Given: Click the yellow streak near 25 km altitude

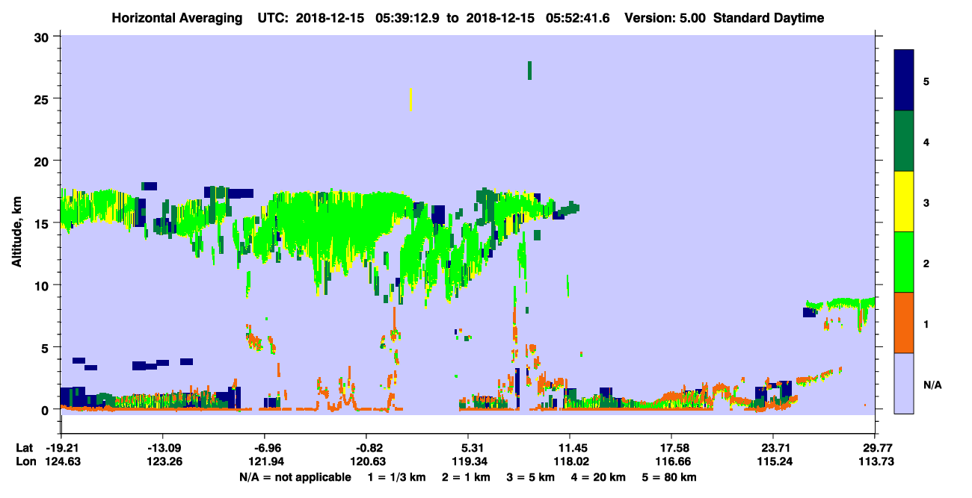Looking at the screenshot, I should coord(410,99).
